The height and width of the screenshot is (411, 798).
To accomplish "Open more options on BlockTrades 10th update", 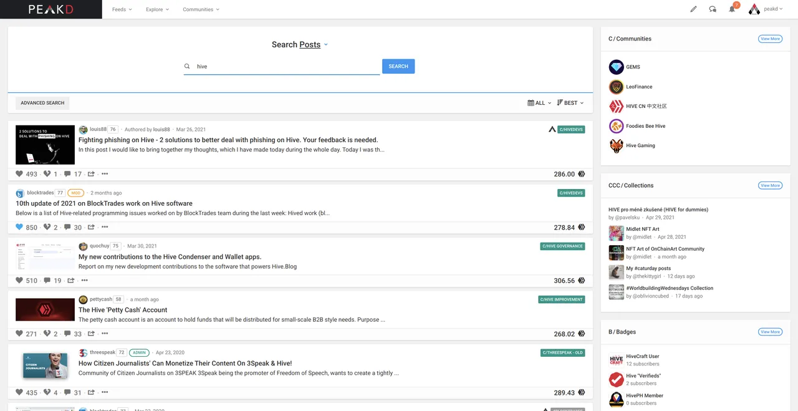I will [x=105, y=227].
